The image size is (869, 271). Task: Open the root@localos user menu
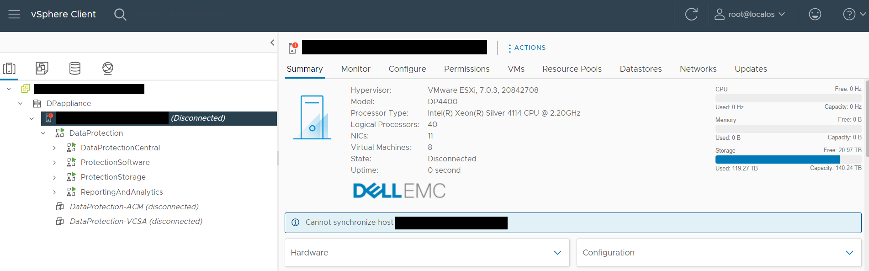click(x=750, y=14)
